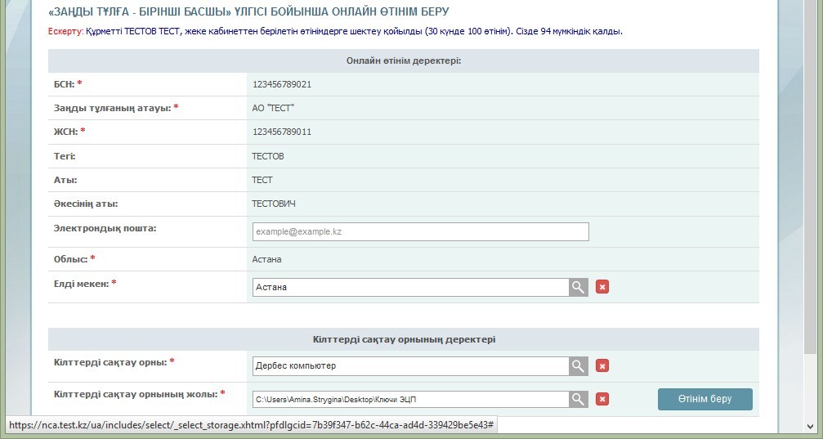Focus the Электрондық пошта email field
The image size is (823, 439).
pyautogui.click(x=420, y=232)
